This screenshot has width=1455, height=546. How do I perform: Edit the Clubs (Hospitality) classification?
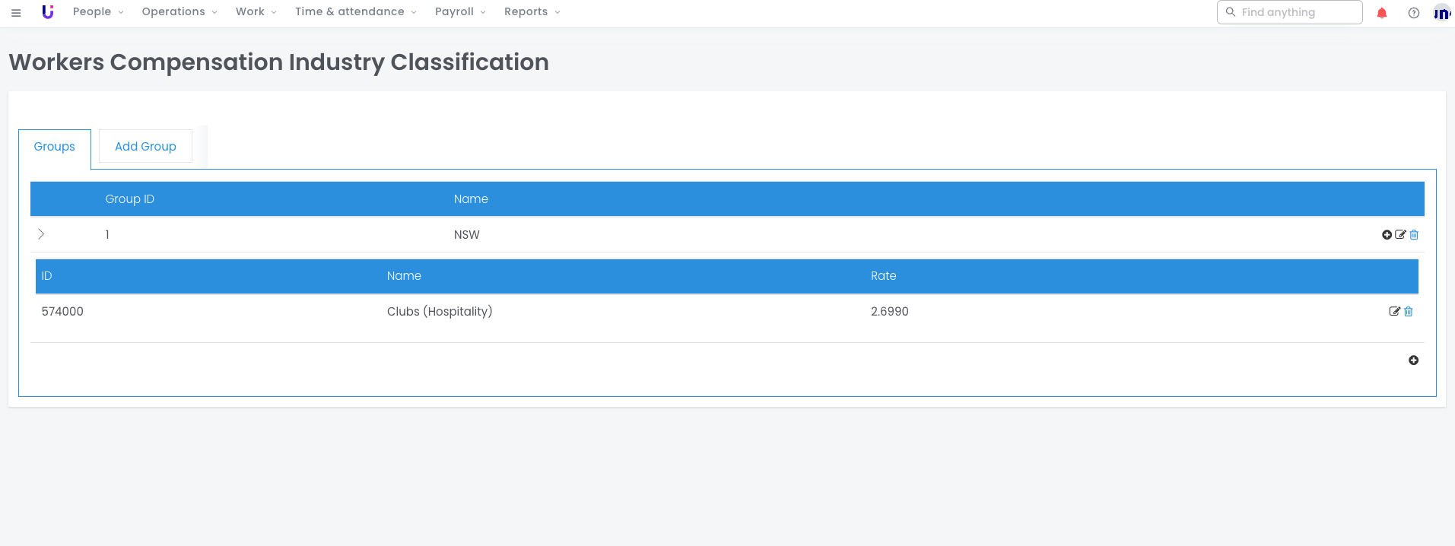coord(1394,312)
